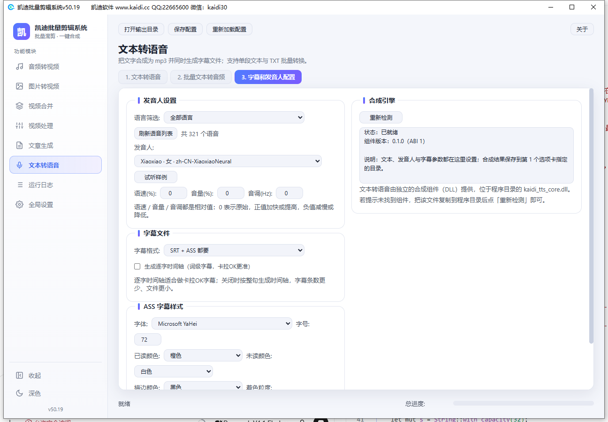Focus the 音量(%) input field
Image resolution: width=608 pixels, height=422 pixels.
(x=231, y=193)
